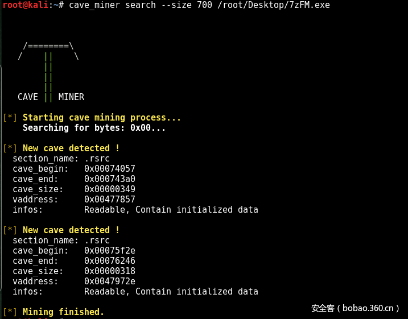The image size is (408, 319).
Task: Click the vaddress value 0x00477857
Action: pos(109,200)
